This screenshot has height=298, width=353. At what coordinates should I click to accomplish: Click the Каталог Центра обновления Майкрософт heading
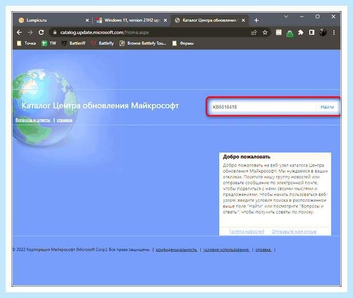pyautogui.click(x=100, y=105)
